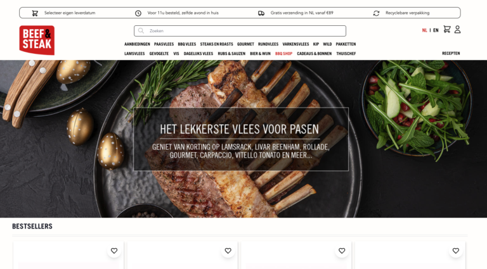Open the Recepten link
Viewport: 487px width, 269px height.
[x=451, y=53]
